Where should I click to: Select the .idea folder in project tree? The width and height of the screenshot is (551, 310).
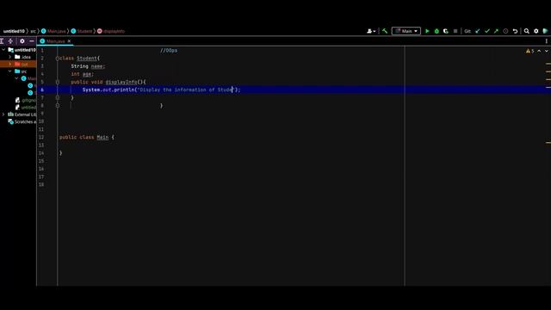click(x=23, y=57)
